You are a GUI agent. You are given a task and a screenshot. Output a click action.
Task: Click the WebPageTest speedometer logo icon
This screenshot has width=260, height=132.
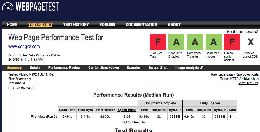click(8, 7)
